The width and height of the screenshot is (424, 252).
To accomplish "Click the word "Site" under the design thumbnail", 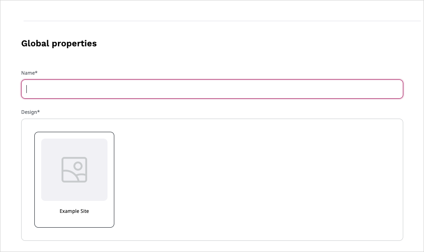I will [x=84, y=211].
